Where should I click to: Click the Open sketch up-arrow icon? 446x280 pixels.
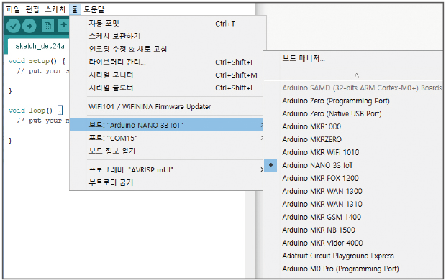(x=63, y=26)
